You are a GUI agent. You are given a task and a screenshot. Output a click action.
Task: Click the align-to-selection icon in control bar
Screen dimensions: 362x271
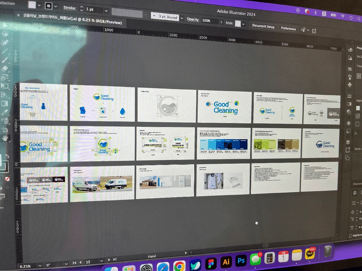click(303, 30)
